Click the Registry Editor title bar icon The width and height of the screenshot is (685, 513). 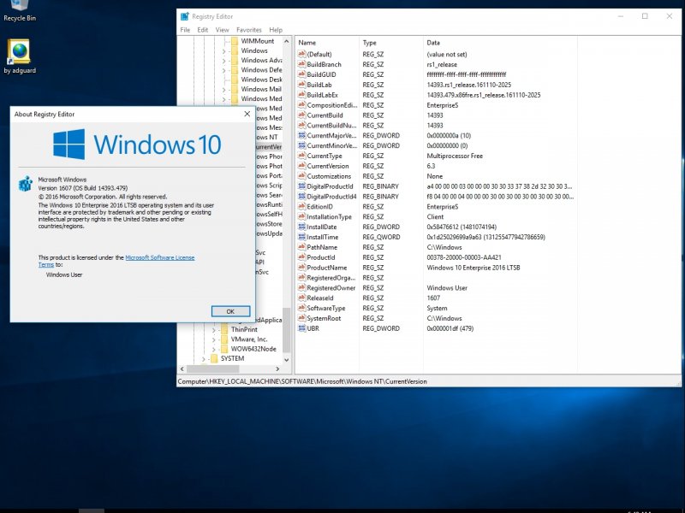(x=185, y=16)
